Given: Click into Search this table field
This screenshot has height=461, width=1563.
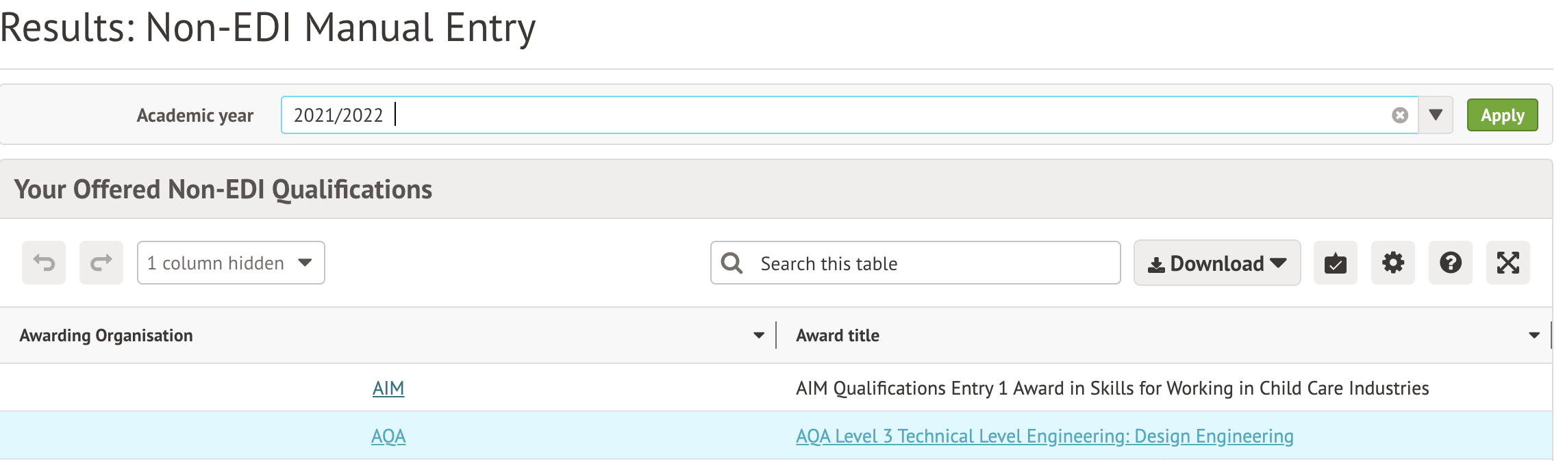Looking at the screenshot, I should click(931, 263).
